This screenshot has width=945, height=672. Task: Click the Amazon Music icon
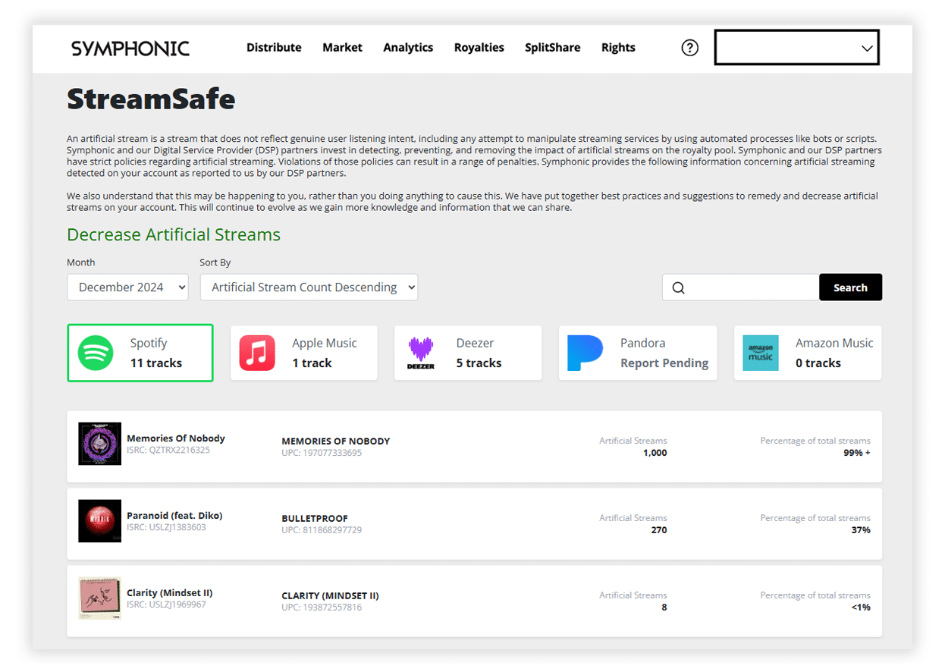click(761, 352)
